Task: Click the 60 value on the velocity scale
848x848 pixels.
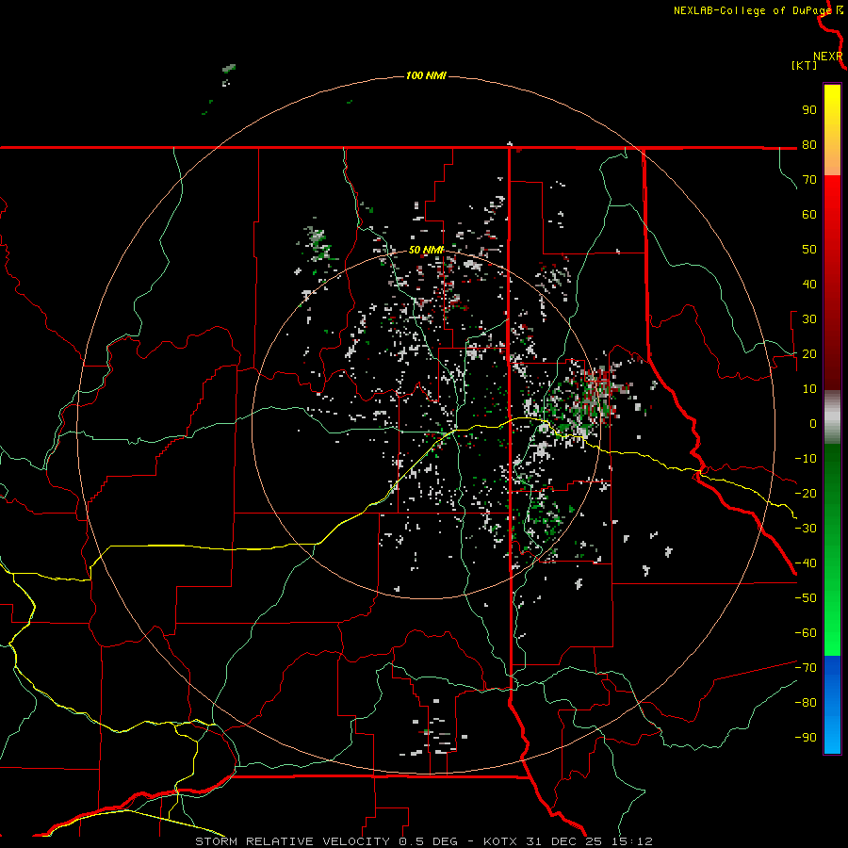Action: [x=809, y=214]
